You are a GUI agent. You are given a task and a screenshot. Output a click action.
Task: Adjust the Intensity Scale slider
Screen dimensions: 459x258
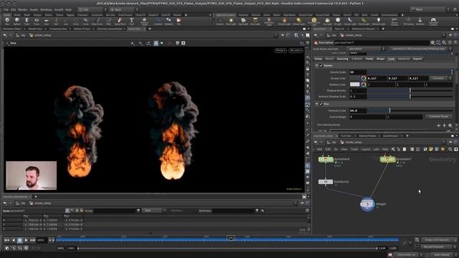coord(410,110)
